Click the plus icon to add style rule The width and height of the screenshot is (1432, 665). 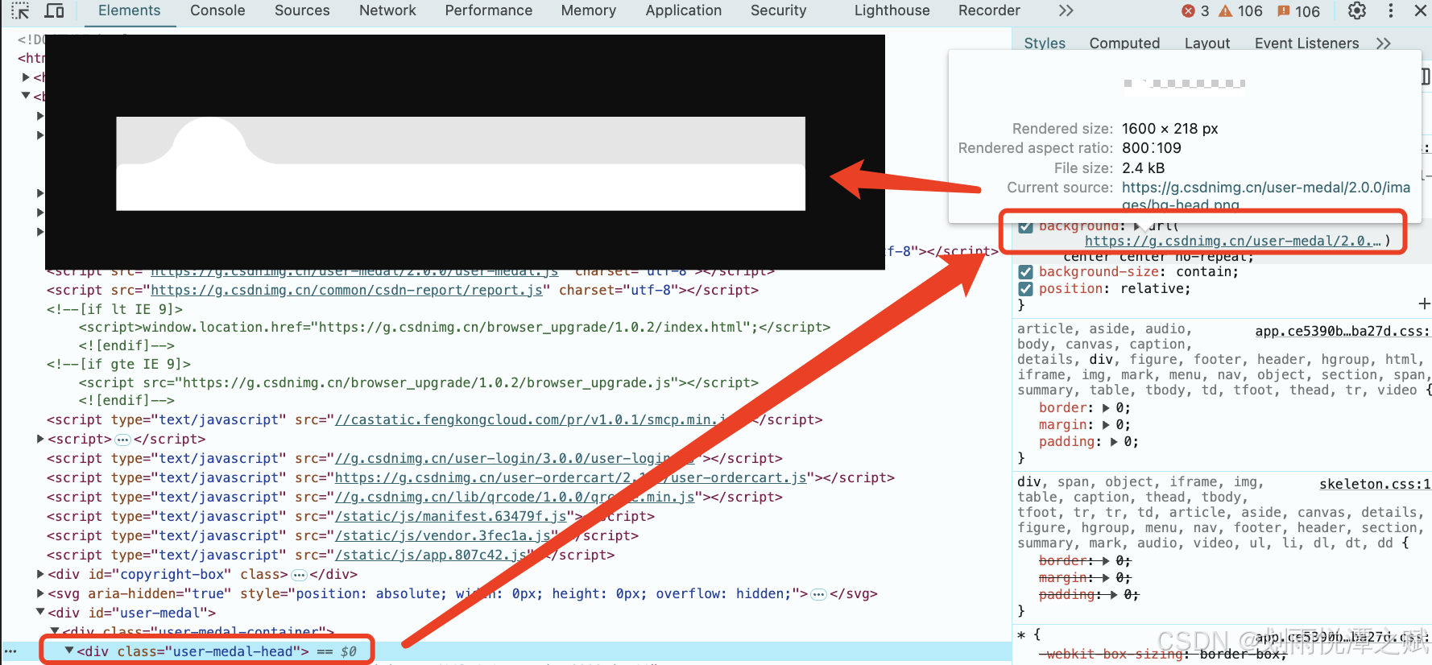pyautogui.click(x=1424, y=304)
